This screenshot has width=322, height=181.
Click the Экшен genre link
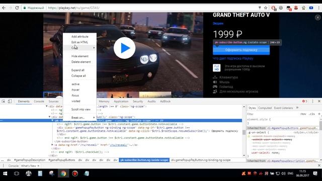(218, 24)
